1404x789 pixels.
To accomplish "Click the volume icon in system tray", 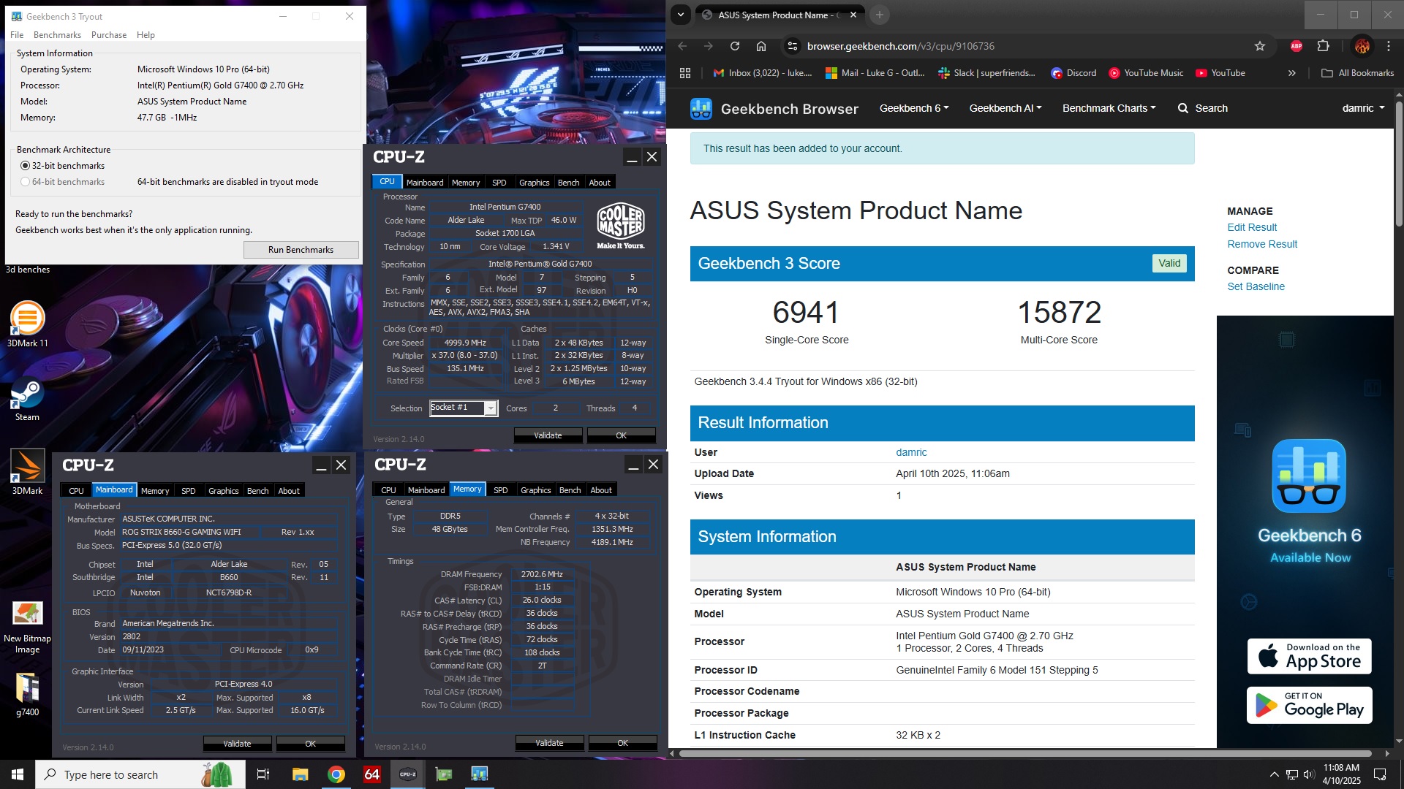I will 1309,774.
